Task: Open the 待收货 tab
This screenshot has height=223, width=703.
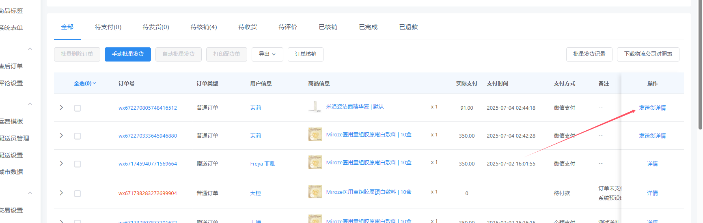Action: (248, 27)
